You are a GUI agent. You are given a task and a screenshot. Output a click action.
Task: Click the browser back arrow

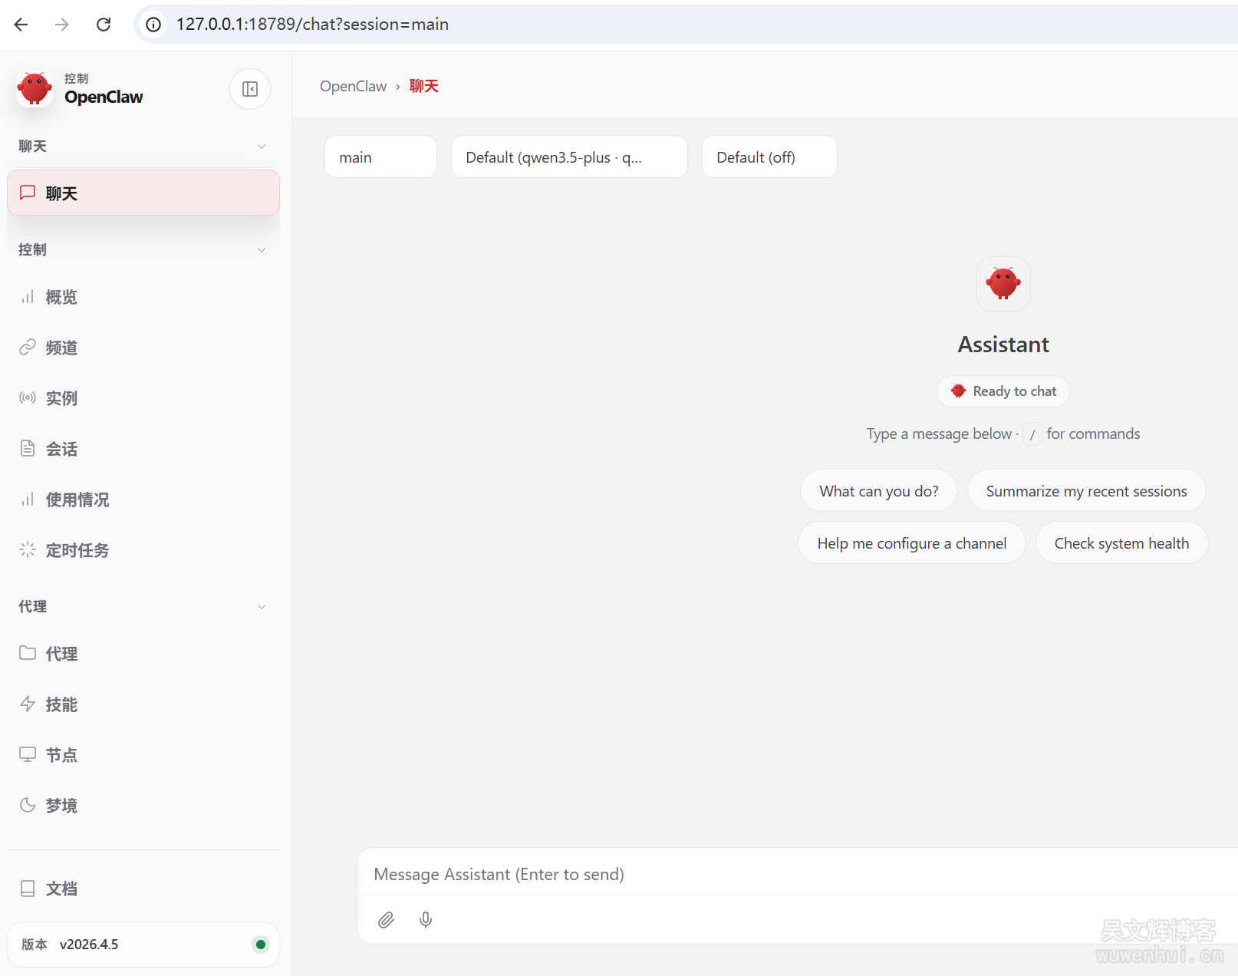[21, 25]
